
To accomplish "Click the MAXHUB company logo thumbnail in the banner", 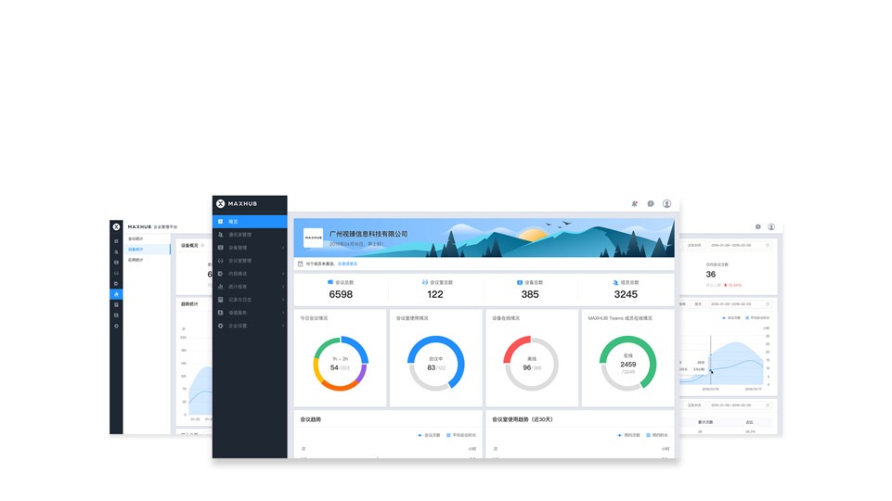I will click(x=314, y=238).
